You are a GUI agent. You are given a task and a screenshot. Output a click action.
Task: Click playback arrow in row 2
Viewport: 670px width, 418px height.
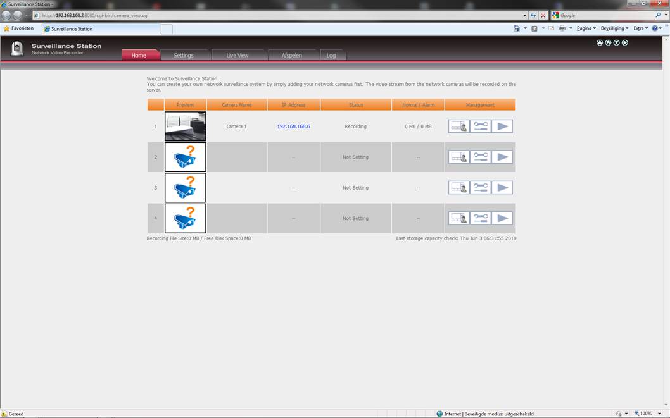pos(502,157)
